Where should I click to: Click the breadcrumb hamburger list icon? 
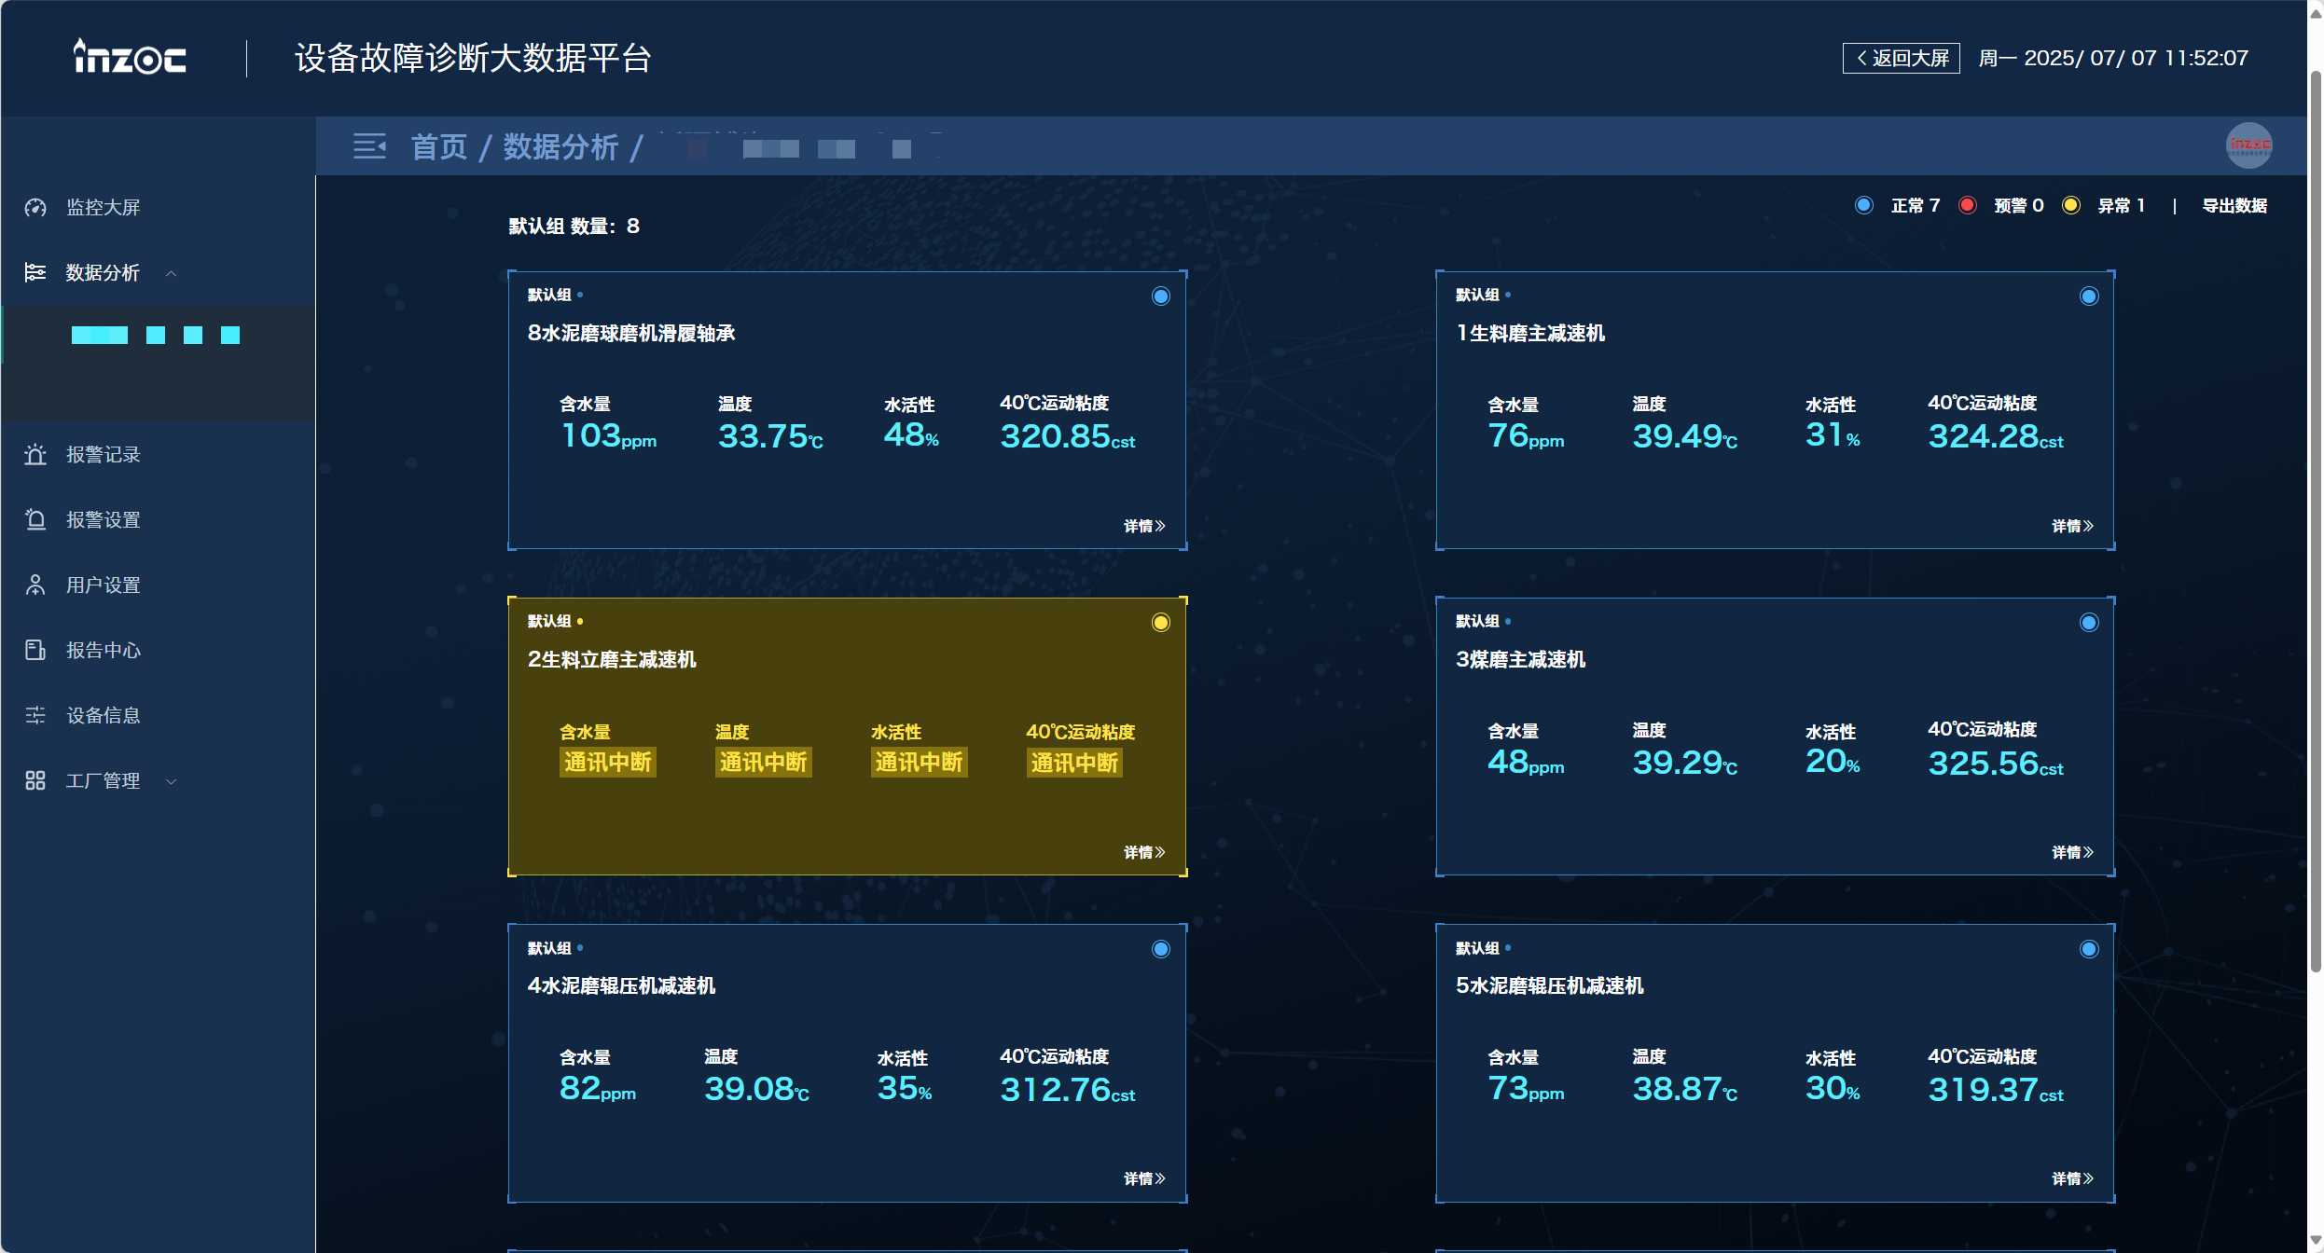click(369, 146)
